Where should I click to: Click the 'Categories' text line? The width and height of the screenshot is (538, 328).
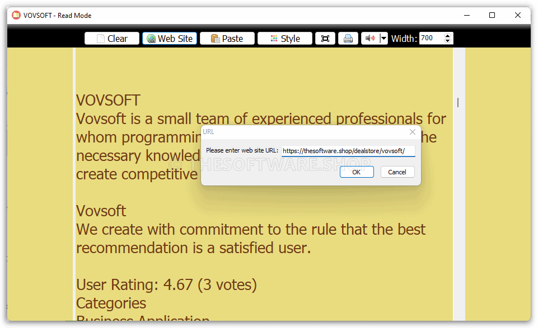(x=111, y=303)
